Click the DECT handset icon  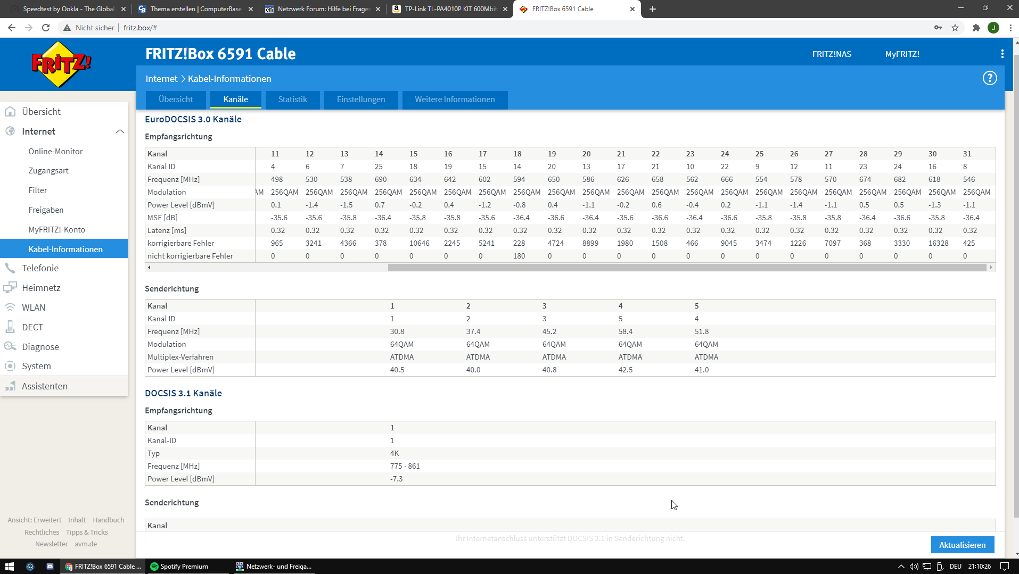(10, 327)
